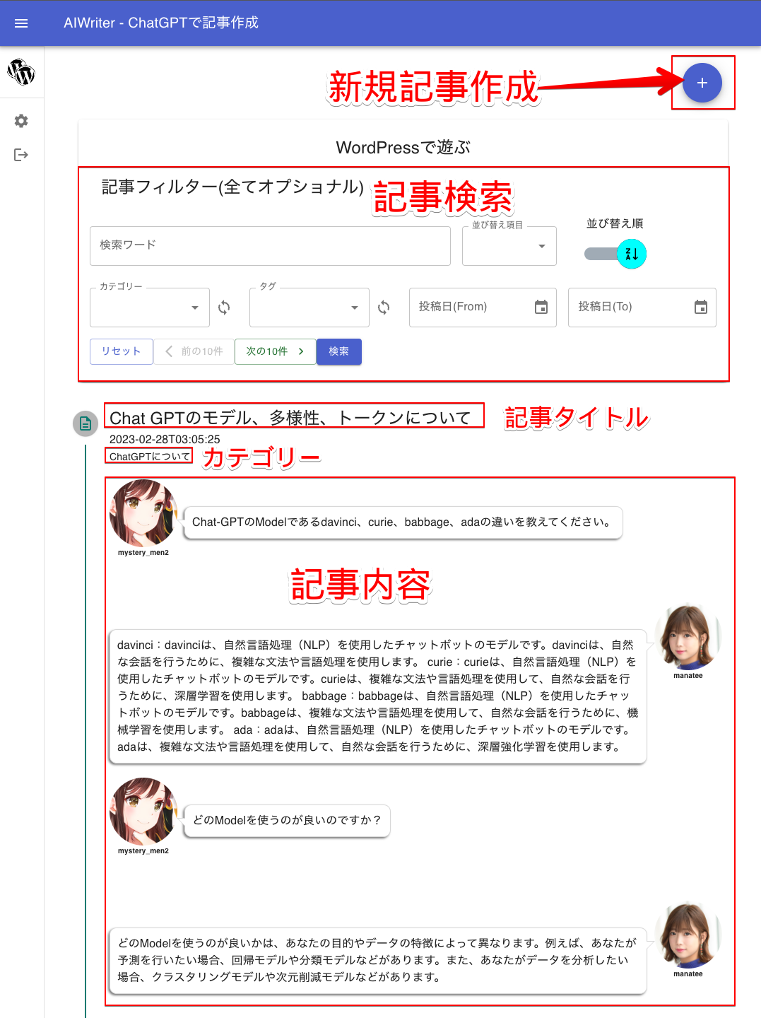Click the first manatee avatar

688,636
